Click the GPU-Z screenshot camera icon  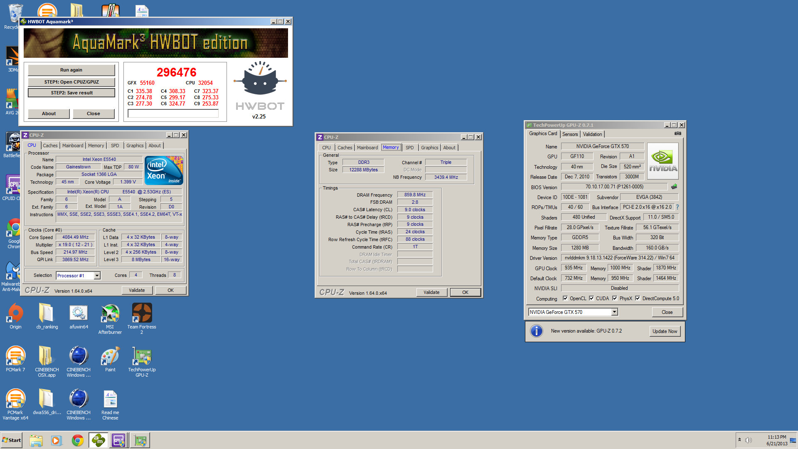click(678, 133)
